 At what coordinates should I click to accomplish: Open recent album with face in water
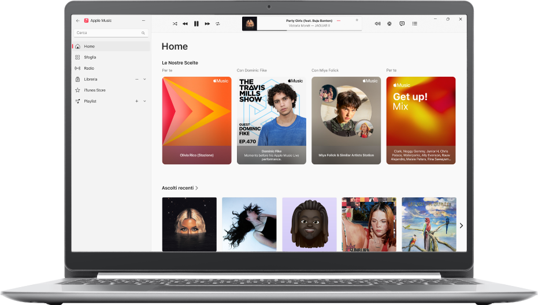(x=190, y=224)
